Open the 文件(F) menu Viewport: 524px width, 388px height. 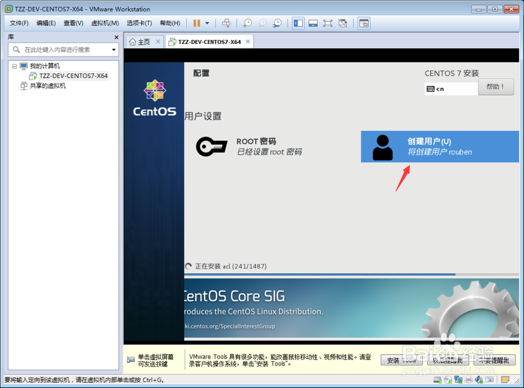pos(19,23)
